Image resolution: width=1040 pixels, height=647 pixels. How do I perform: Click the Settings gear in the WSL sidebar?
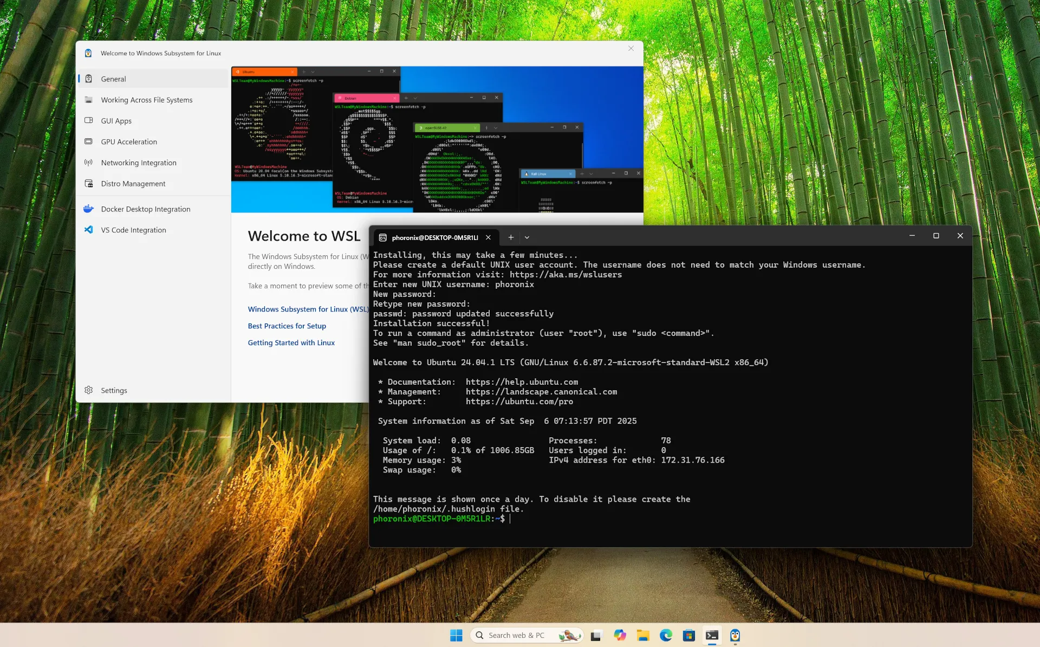coord(89,390)
